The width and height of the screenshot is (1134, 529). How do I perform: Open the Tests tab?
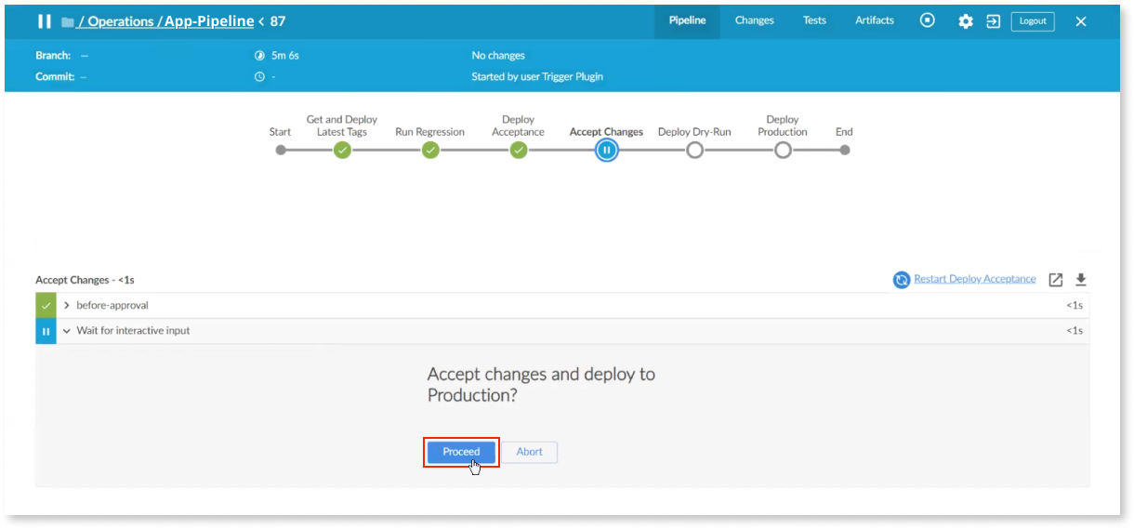pos(814,20)
